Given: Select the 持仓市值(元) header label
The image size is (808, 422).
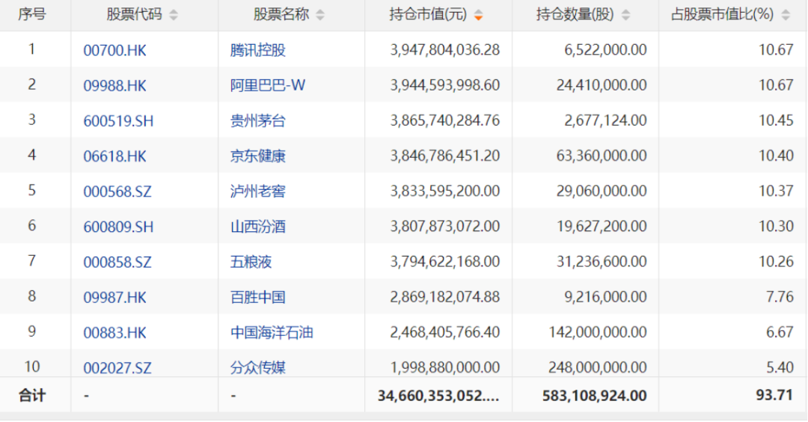Looking at the screenshot, I should (x=428, y=14).
